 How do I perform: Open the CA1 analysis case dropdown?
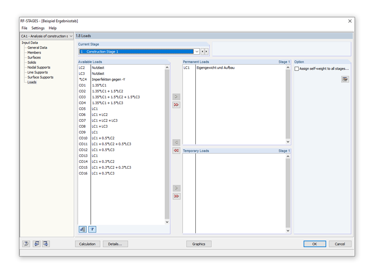pyautogui.click(x=71, y=36)
